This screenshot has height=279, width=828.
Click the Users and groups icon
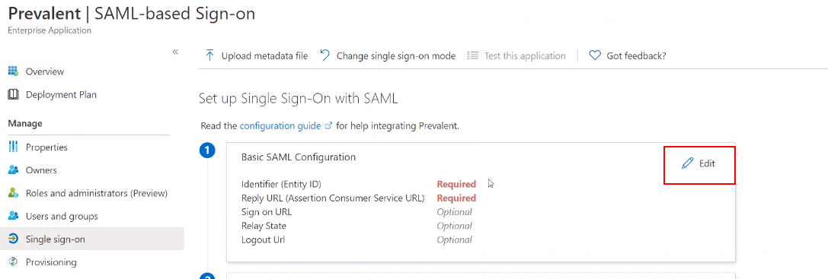tap(13, 216)
